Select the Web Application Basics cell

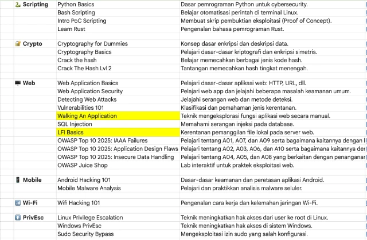(x=118, y=83)
